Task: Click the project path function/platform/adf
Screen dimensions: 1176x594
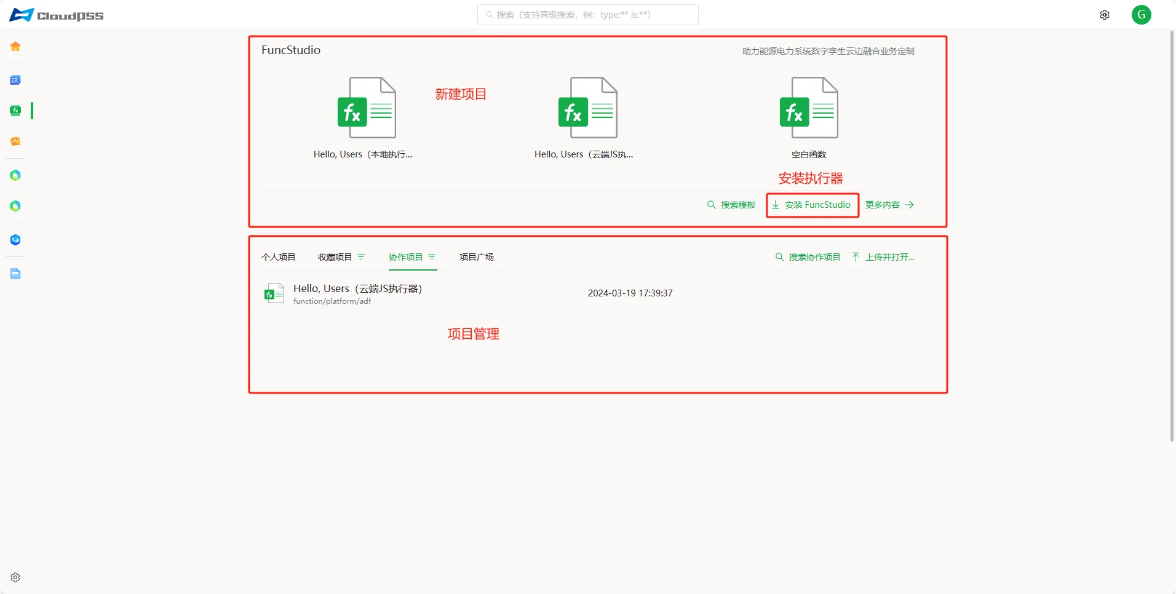Action: (332, 301)
